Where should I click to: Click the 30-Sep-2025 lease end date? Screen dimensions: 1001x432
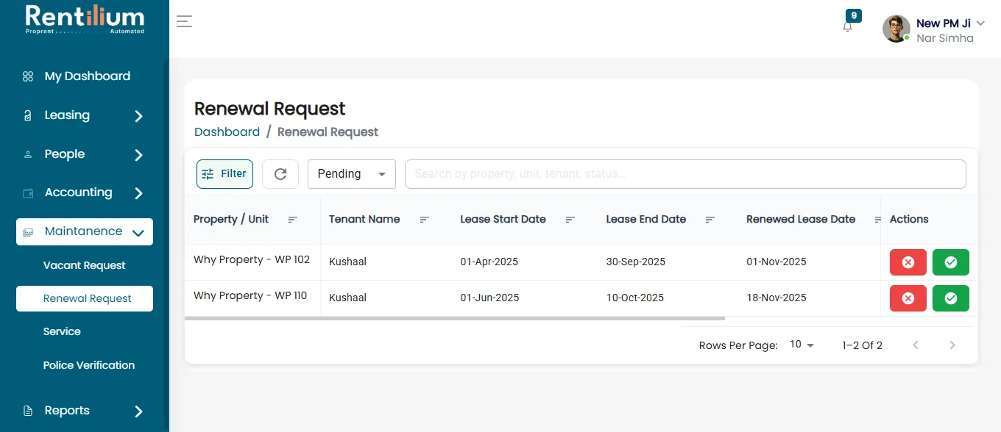click(x=636, y=262)
